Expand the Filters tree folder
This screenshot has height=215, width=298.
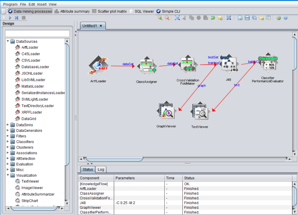click(x=8, y=136)
